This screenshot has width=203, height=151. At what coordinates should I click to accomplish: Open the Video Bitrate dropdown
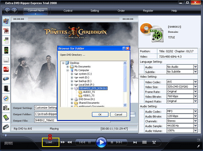click(195, 96)
